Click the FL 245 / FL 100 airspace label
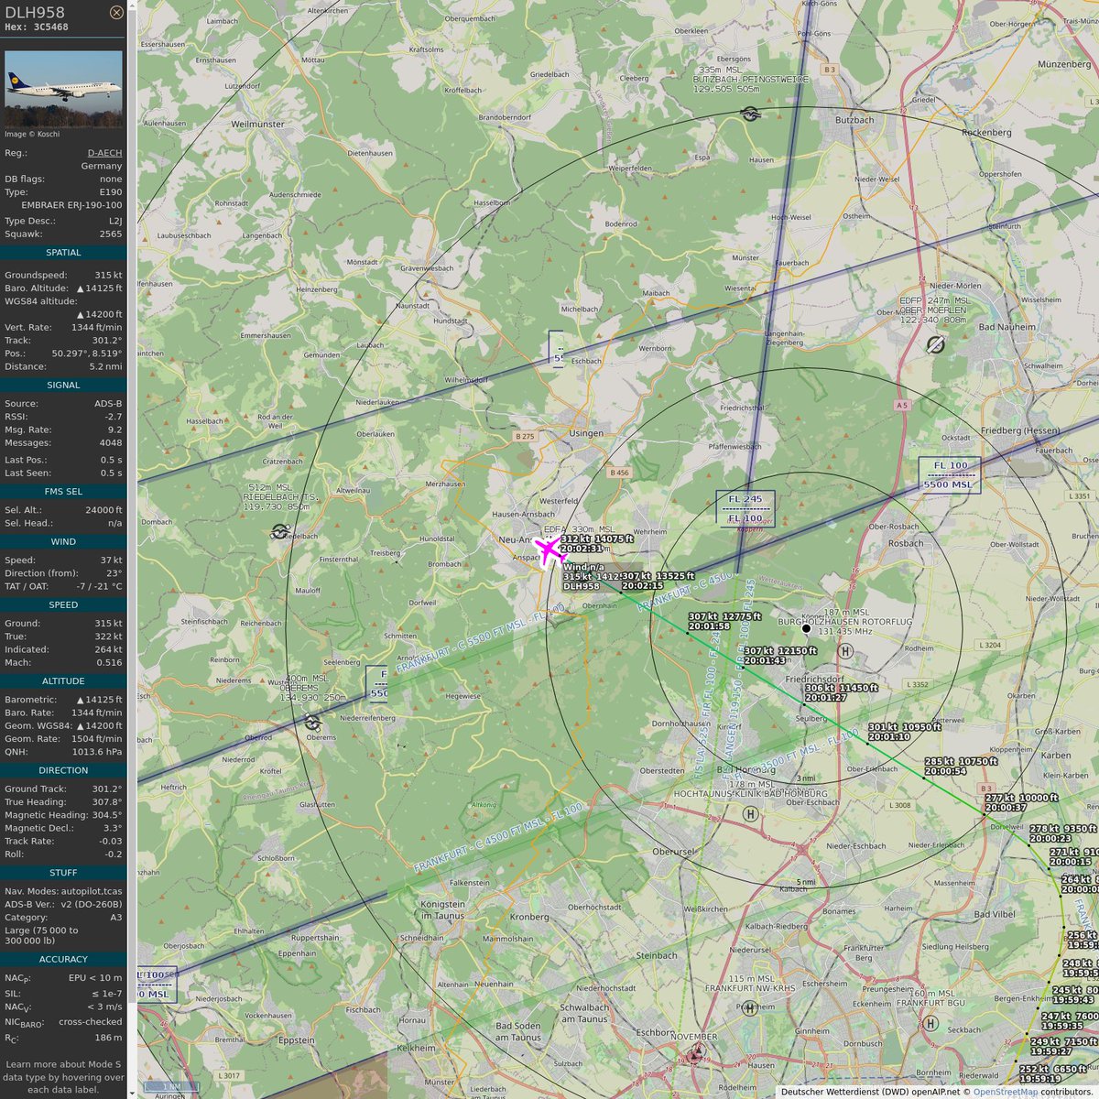The image size is (1099, 1099). (745, 508)
